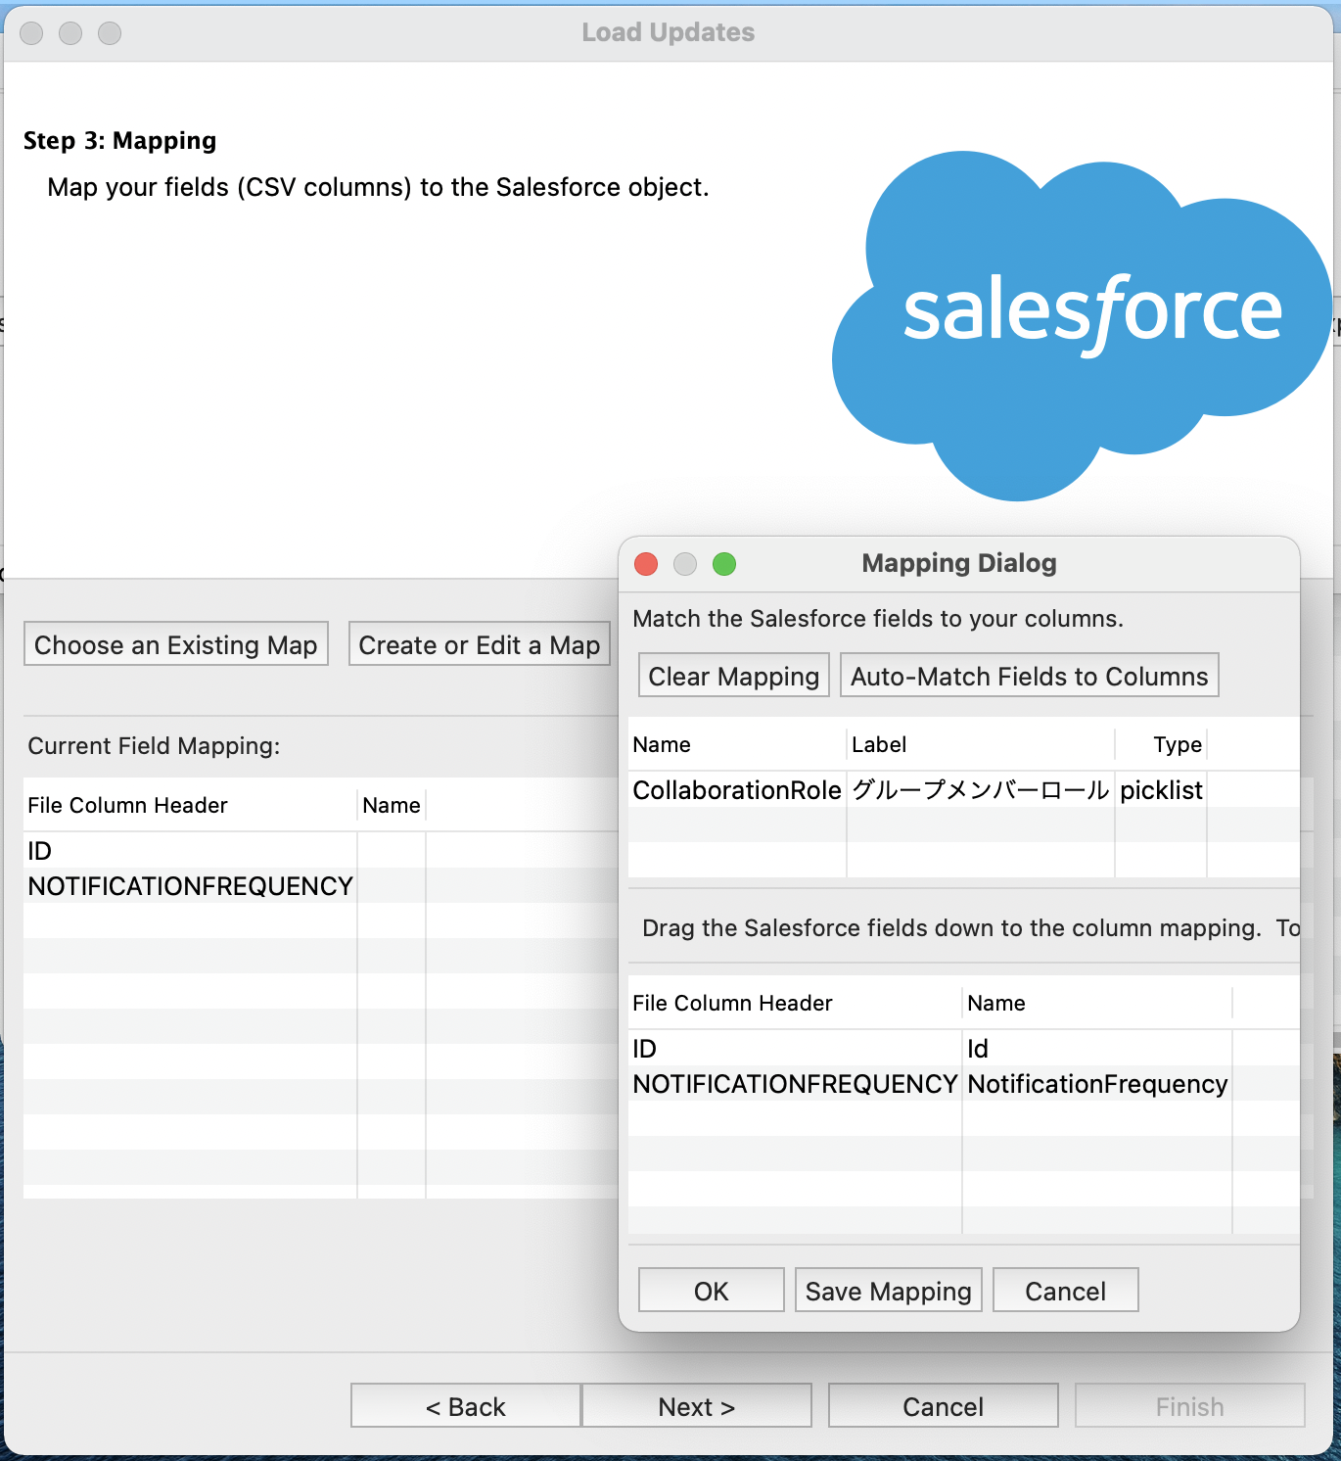The width and height of the screenshot is (1341, 1461).
Task: Click the NotificationFrequency mapped name cell
Action: pos(1096,1084)
